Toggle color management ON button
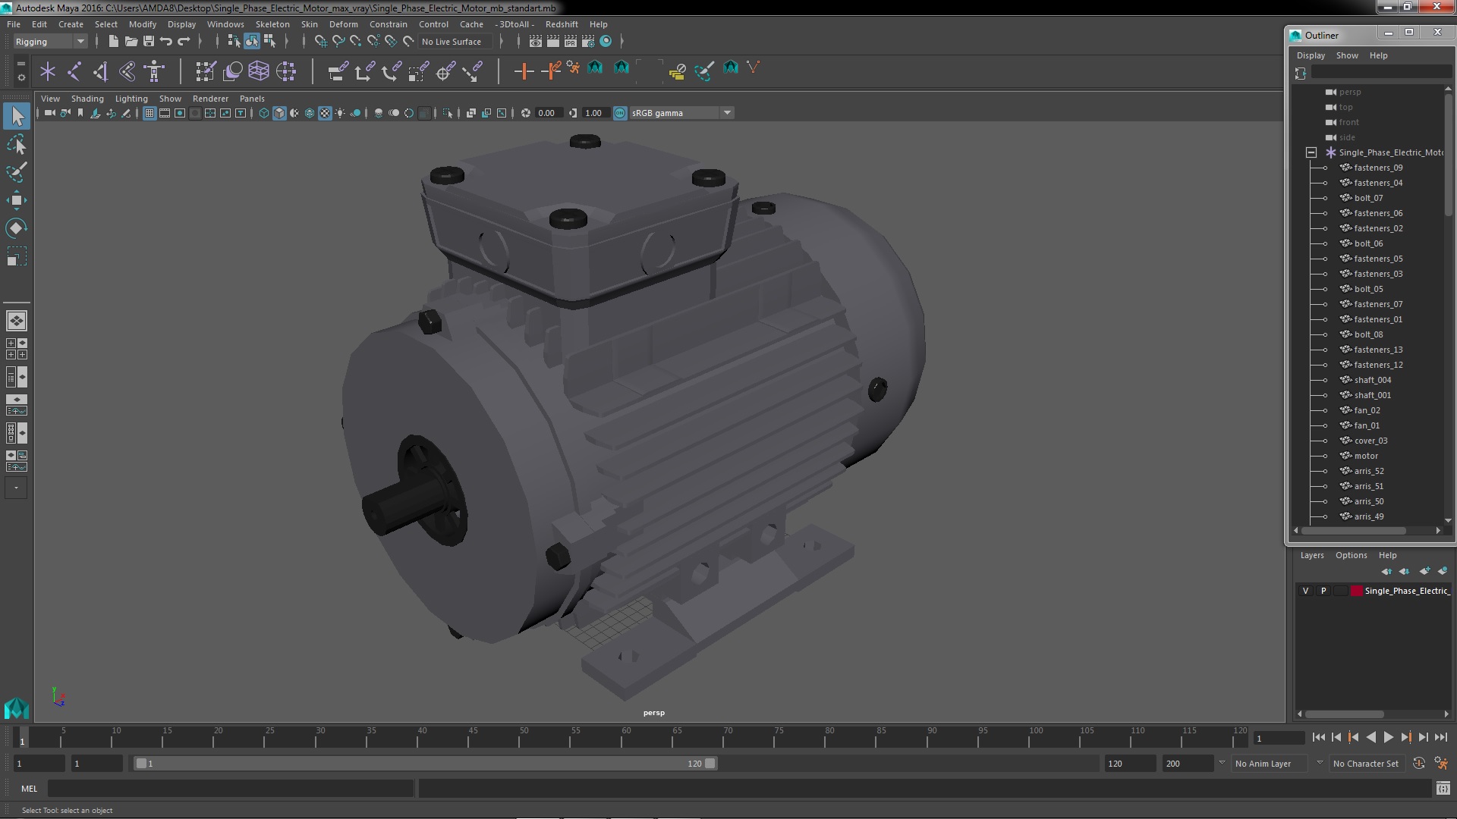Viewport: 1457px width, 819px height. (x=620, y=113)
